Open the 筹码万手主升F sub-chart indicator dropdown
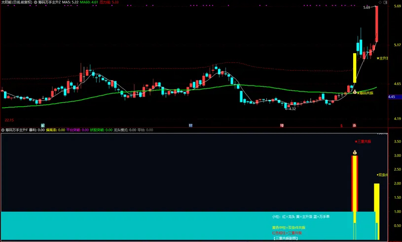This screenshot has width=402, height=242. coord(3,130)
